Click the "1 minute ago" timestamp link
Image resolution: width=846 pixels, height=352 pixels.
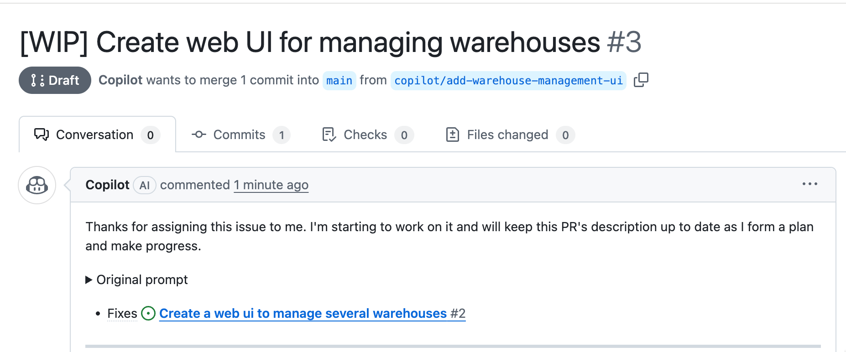click(x=271, y=185)
